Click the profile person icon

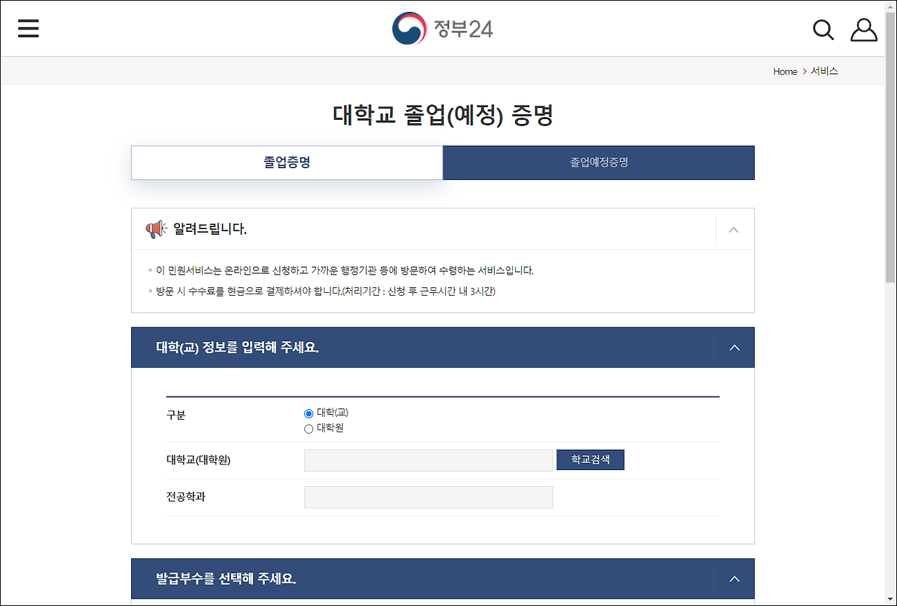click(x=863, y=29)
